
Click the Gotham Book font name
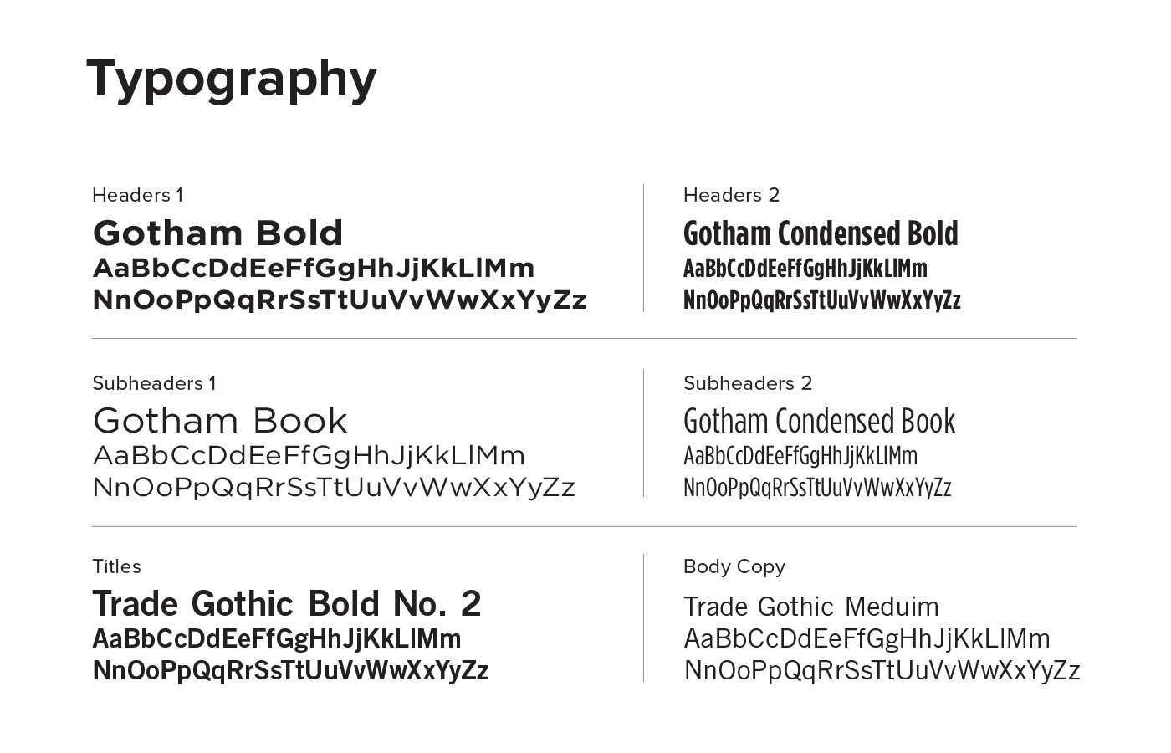tap(220, 421)
